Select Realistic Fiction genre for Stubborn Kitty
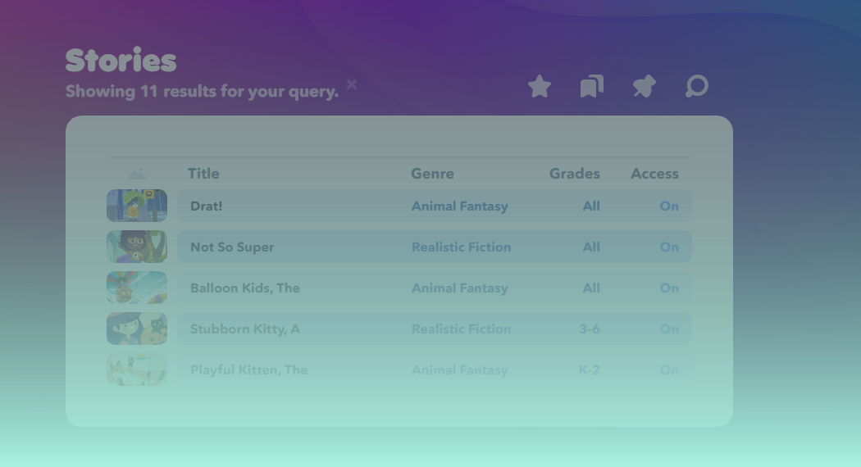861x467 pixels. (x=461, y=329)
